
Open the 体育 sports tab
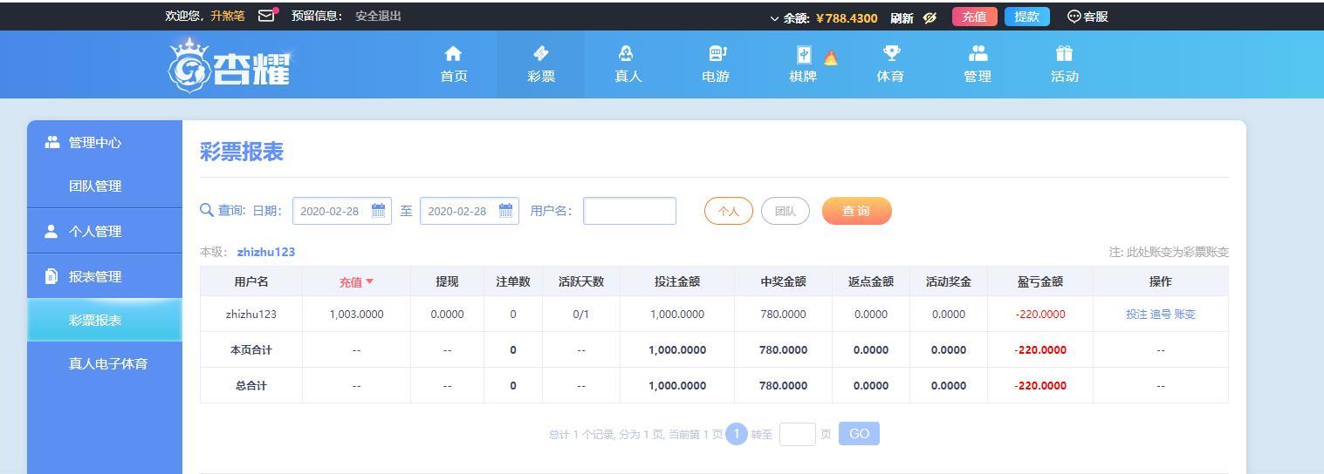coord(890,64)
